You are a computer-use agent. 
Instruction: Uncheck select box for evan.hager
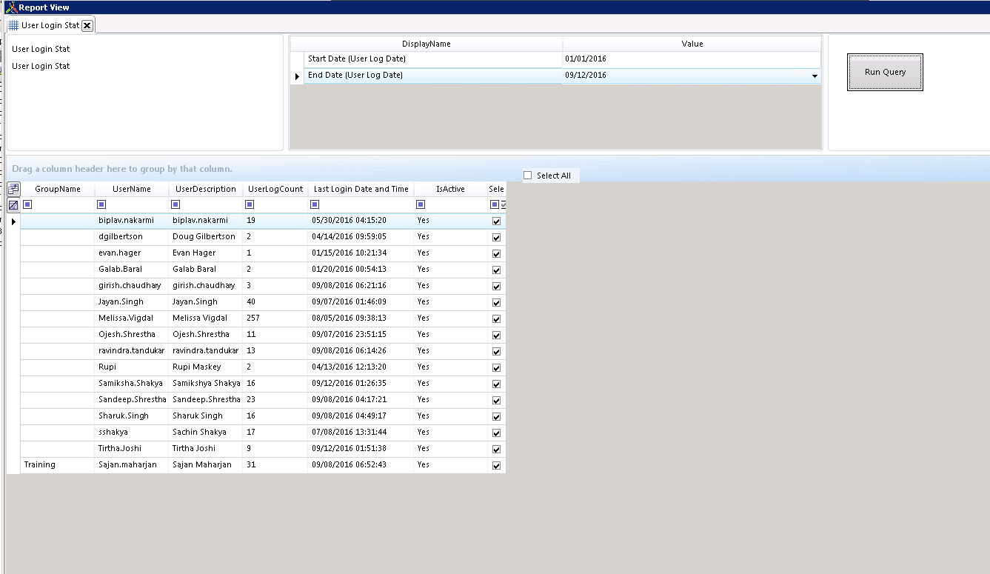(x=496, y=254)
